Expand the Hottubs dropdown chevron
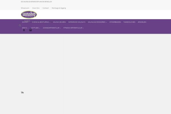This screenshot has height=114, width=171. pos(40,28)
